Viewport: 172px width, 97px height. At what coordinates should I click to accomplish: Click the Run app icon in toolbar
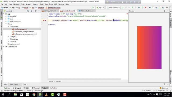pos(123,8)
